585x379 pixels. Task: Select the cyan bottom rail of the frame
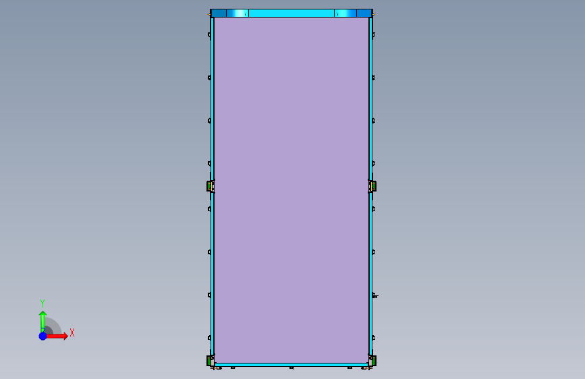(x=291, y=364)
